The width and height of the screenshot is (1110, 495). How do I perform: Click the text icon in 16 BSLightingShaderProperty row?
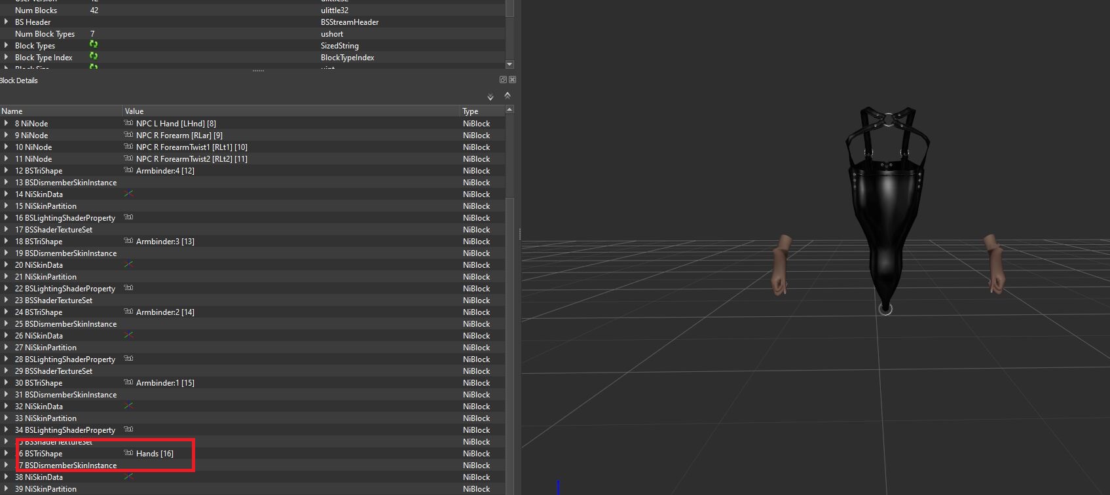pos(128,217)
